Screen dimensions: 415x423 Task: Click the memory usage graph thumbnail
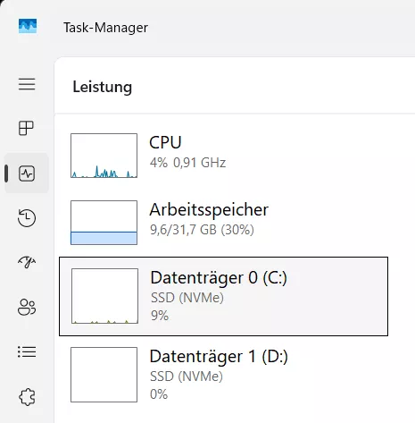104,223
